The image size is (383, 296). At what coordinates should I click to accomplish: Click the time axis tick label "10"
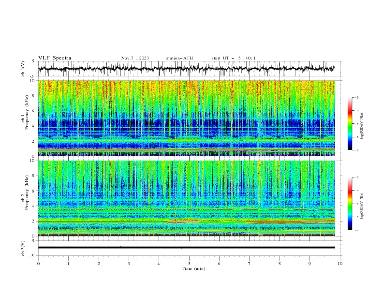340,264
